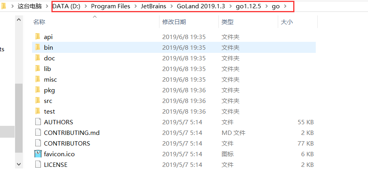Viewport: 368px width, 172px height.
Task: Click the favicon.ico gopher icon
Action: pos(38,154)
